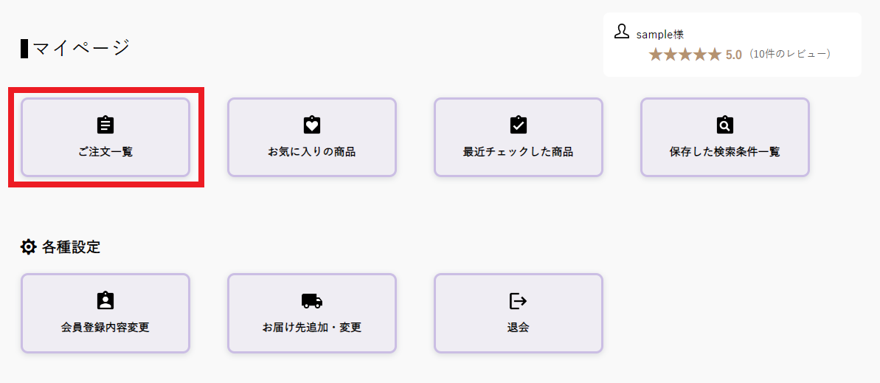Screen dimensions: 880x383
Task: Click the clipboard icon above ご注文一覧
Action: point(105,125)
